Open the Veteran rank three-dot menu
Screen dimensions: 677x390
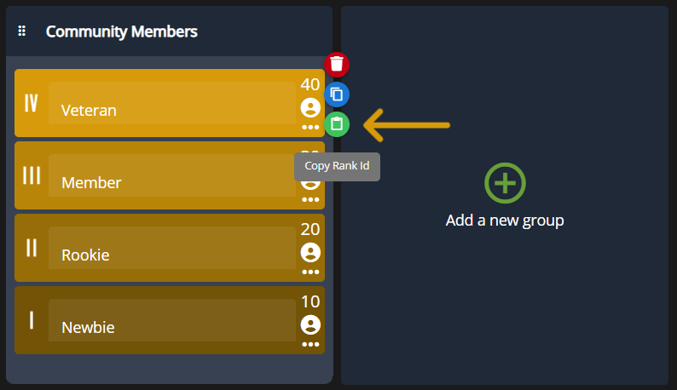[x=310, y=127]
